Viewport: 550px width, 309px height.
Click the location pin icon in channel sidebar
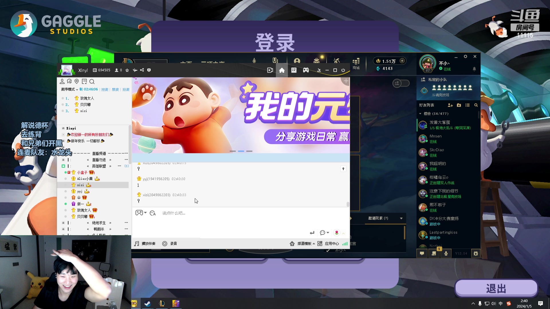pos(76,82)
